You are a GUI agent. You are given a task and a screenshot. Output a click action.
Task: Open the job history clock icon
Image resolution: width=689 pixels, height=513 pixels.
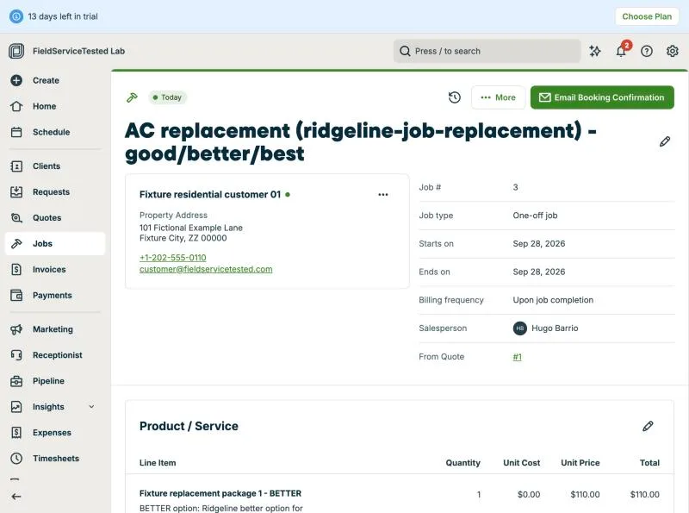pos(455,97)
